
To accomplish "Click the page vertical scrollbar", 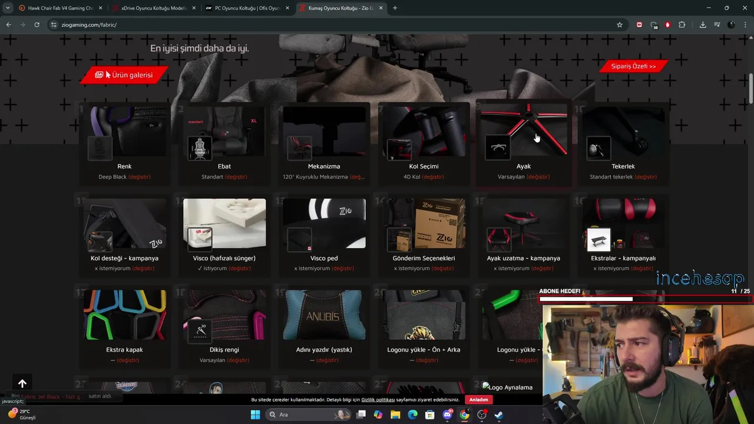I will 751,87.
